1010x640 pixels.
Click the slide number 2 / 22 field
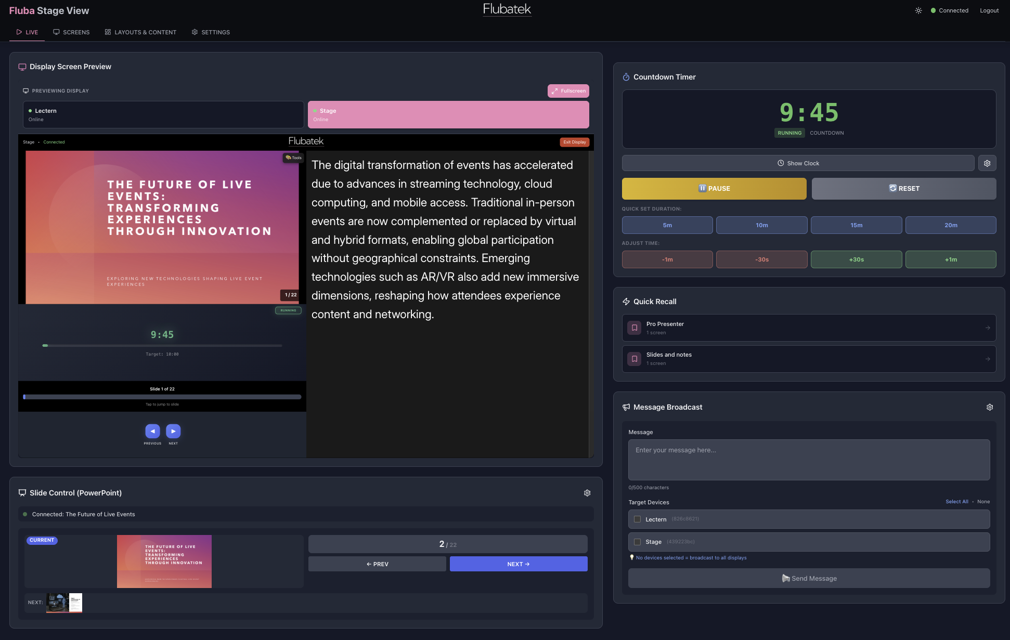(x=448, y=544)
